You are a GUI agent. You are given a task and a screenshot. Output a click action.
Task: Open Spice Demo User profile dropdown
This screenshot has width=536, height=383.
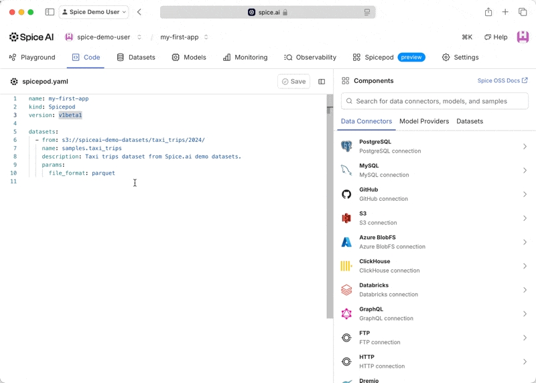[94, 12]
